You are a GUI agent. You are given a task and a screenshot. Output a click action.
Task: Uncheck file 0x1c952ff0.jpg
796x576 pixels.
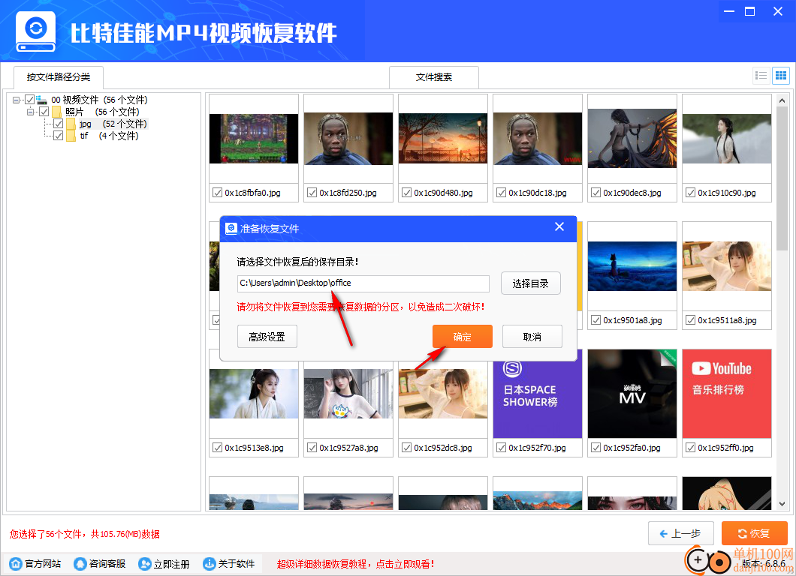(x=690, y=448)
